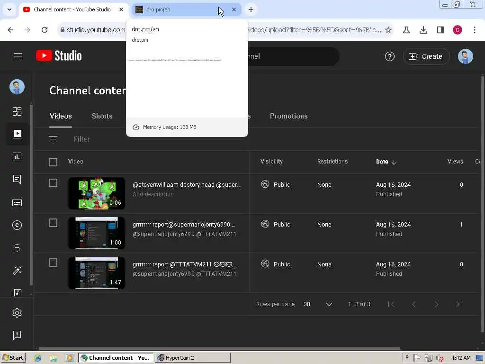The height and width of the screenshot is (364, 485).
Task: Open the Audio library sidebar icon
Action: (17, 293)
